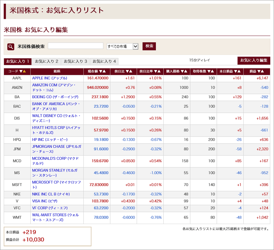Open the MORGAN STANLEY link

55,173
